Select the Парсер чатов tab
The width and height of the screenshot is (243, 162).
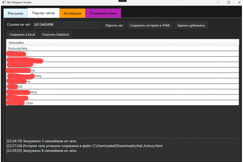coord(43,13)
